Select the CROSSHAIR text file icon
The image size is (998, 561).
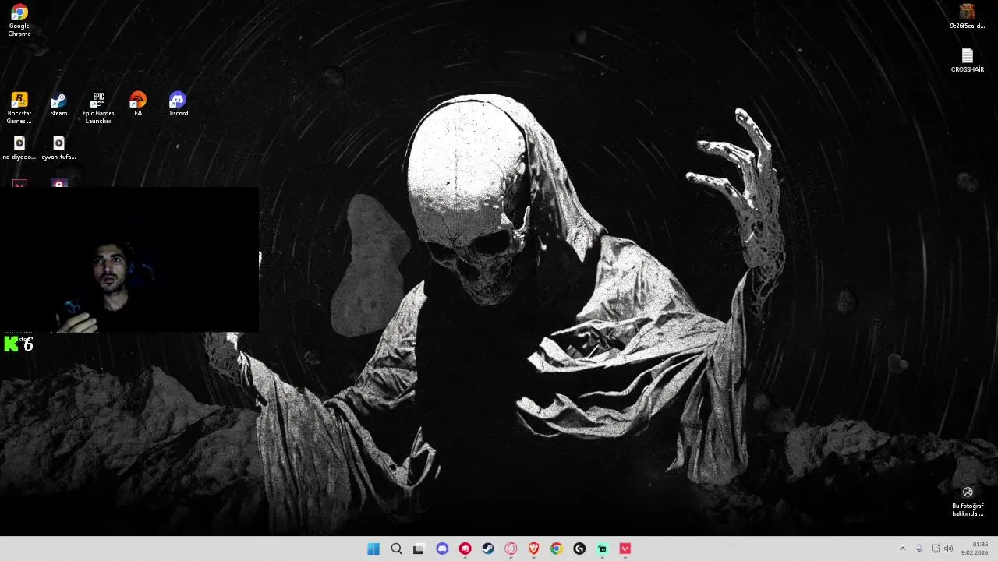point(967,61)
